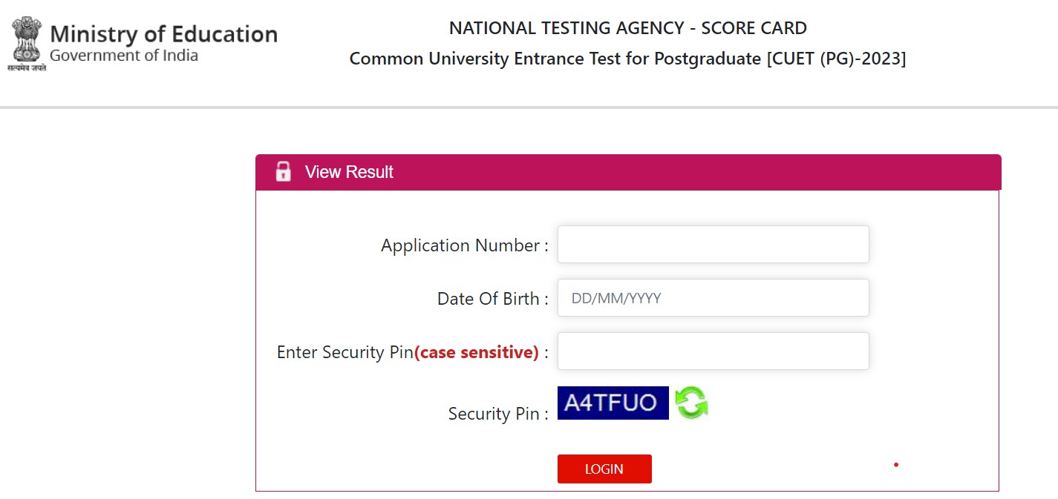Click the Date Of Birth DD/MM/YYYY field

point(713,297)
